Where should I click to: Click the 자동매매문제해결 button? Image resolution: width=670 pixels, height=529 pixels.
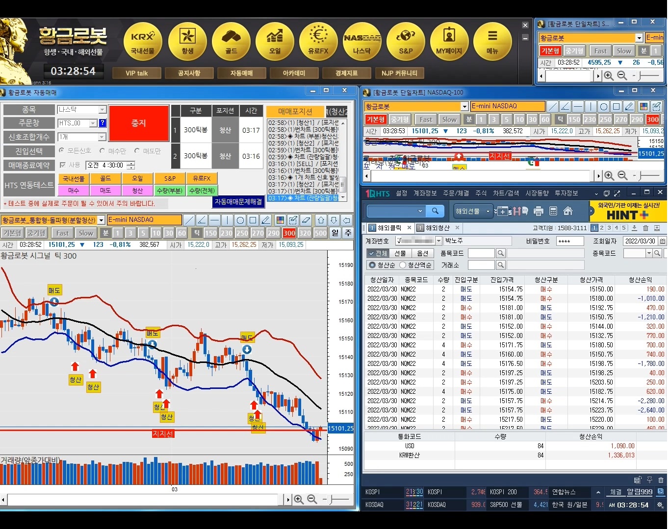238,202
